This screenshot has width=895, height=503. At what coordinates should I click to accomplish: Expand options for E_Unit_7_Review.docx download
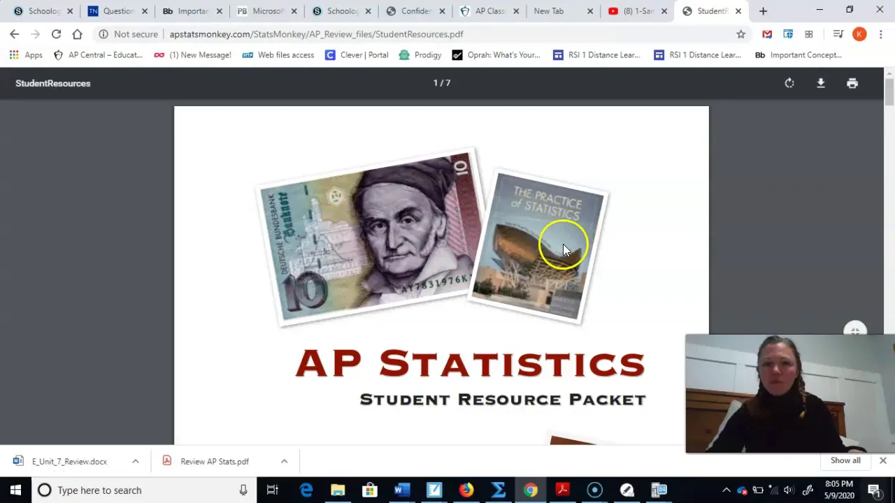136,461
